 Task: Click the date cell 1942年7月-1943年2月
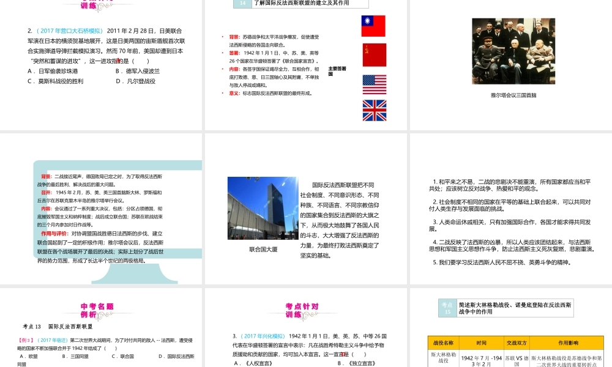pos(481,361)
